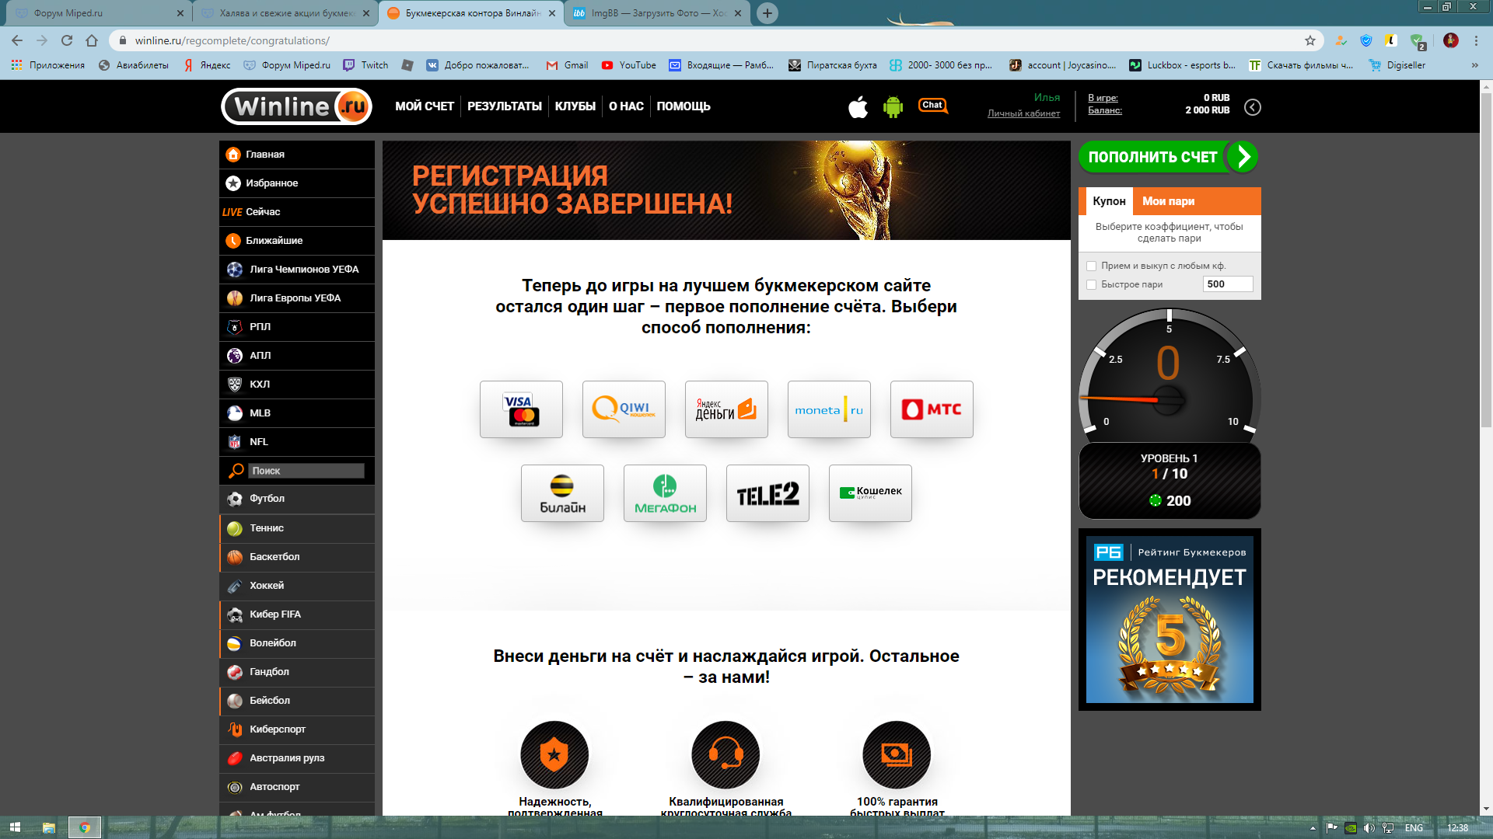1493x839 pixels.
Task: Open 'Ближайшие' section in sidebar
Action: pos(297,241)
